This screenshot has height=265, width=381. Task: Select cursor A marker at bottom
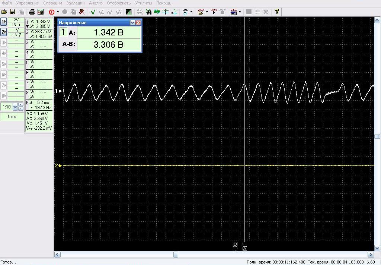[245, 249]
